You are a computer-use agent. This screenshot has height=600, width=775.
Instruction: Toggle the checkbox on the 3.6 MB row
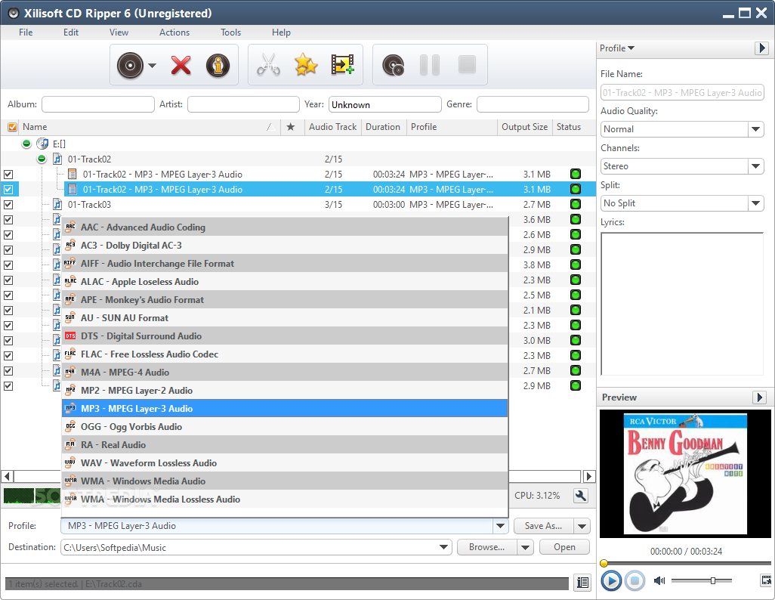coord(8,220)
